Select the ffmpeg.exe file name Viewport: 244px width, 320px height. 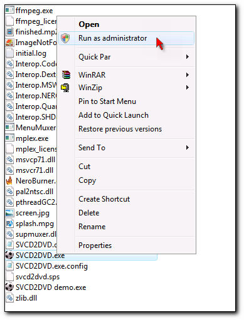tap(34, 11)
